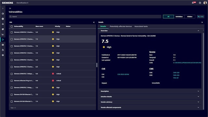Switch to the Details tab

tap(103, 26)
